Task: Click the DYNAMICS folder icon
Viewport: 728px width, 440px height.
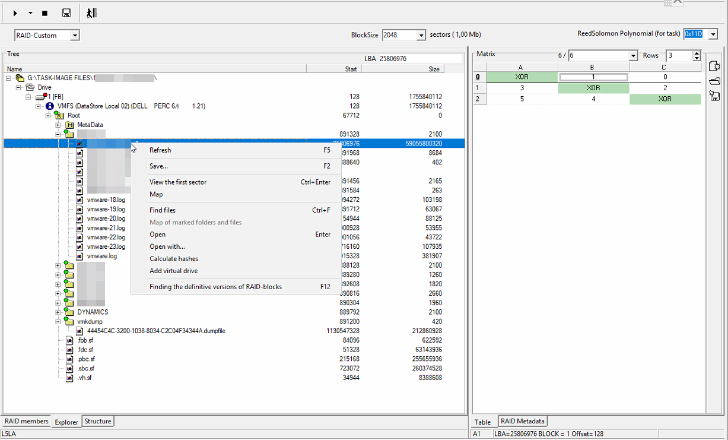Action: (x=69, y=312)
